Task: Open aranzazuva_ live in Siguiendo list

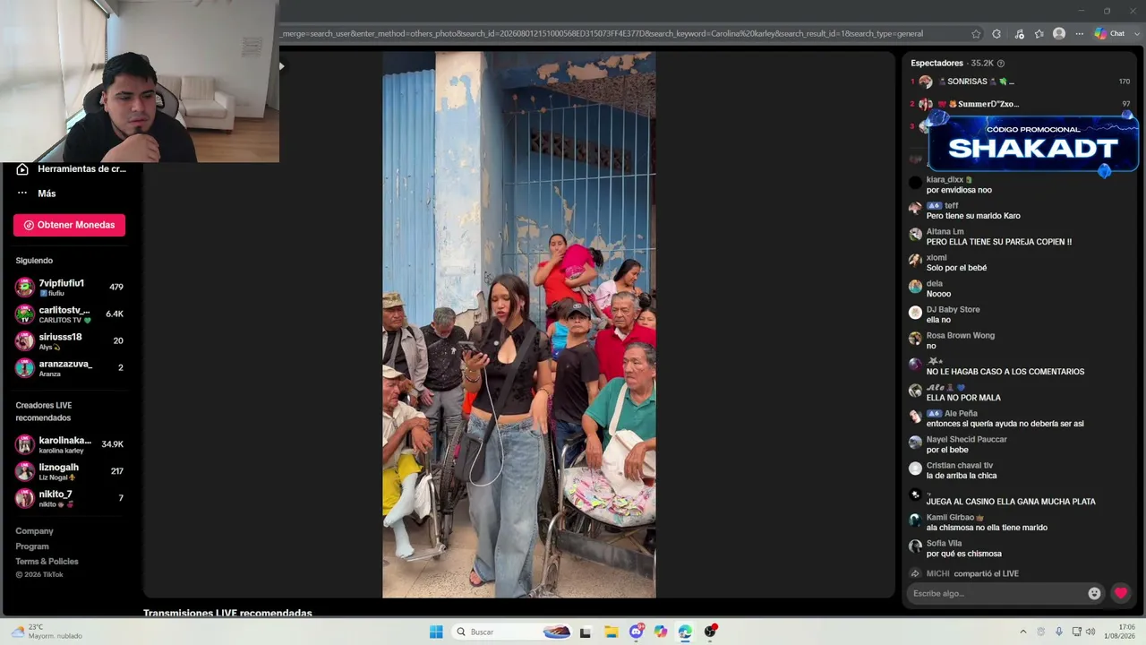Action: click(x=69, y=368)
